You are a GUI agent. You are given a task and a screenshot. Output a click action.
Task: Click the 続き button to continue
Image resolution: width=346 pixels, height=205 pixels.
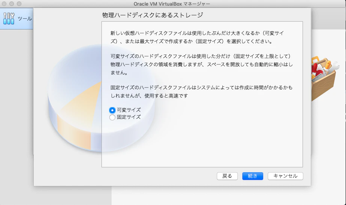(253, 176)
